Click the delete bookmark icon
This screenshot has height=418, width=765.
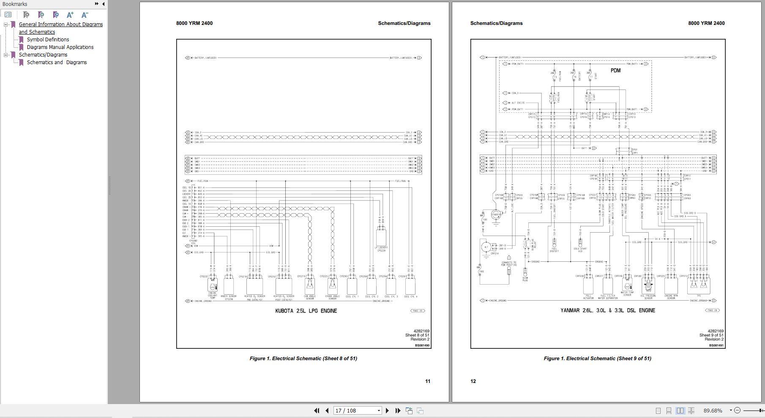click(x=26, y=15)
